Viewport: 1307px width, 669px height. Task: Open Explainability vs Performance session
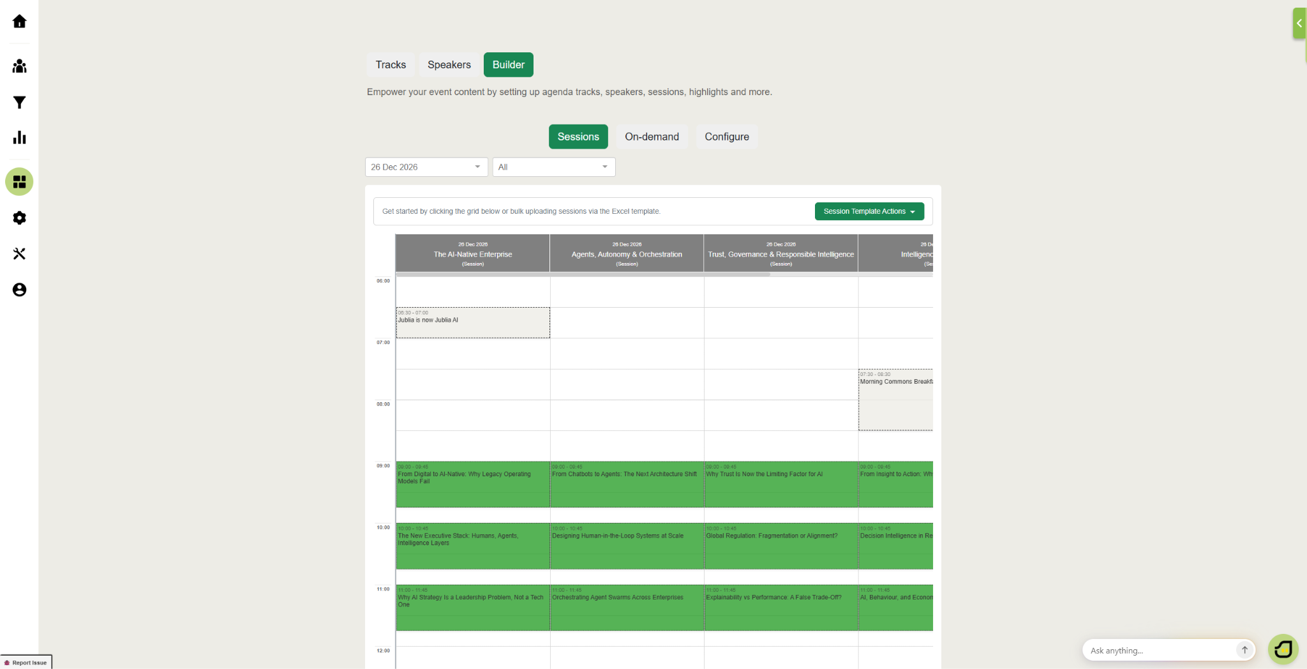pyautogui.click(x=781, y=608)
